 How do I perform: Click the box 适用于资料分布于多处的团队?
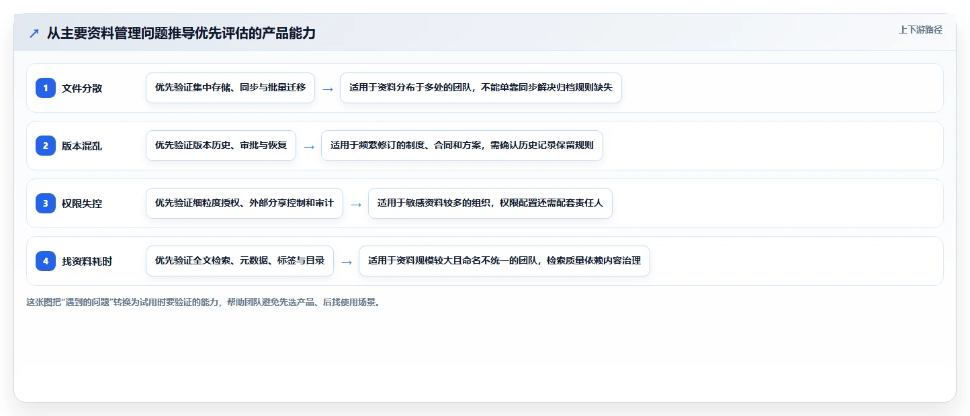tap(481, 88)
